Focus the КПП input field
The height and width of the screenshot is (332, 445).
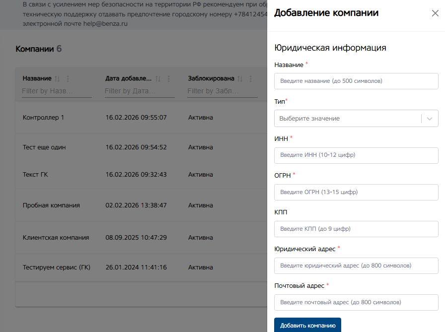tap(356, 229)
